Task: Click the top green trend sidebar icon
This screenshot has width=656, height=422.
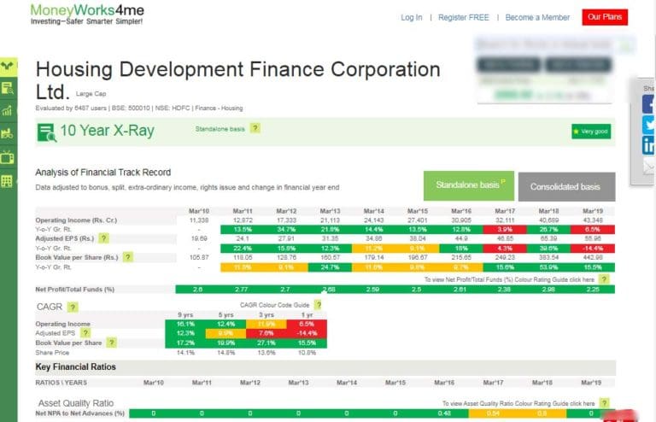Action: click(9, 66)
